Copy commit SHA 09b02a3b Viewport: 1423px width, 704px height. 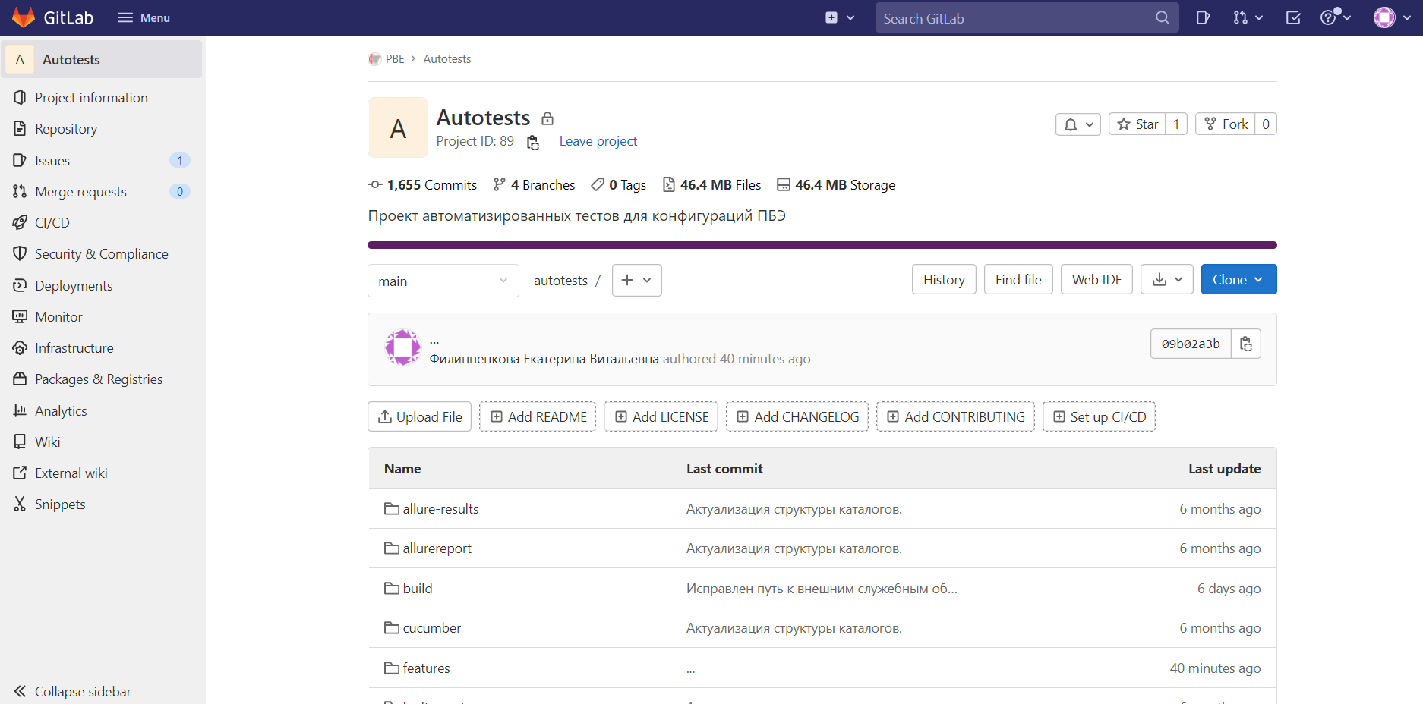click(1245, 344)
